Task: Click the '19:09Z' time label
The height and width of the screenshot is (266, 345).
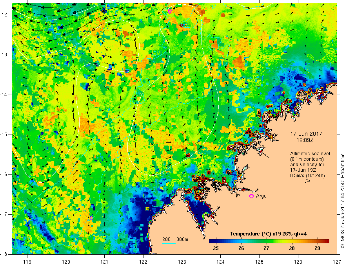Action: pos(305,140)
